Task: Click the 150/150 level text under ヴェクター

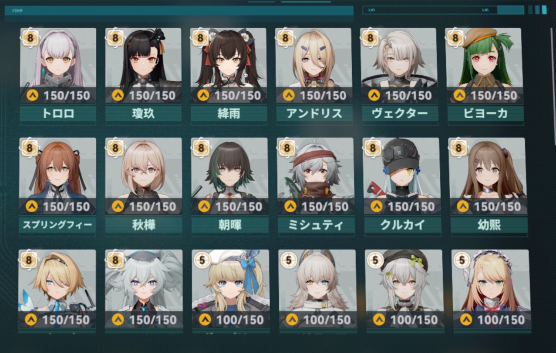Action: (x=408, y=95)
